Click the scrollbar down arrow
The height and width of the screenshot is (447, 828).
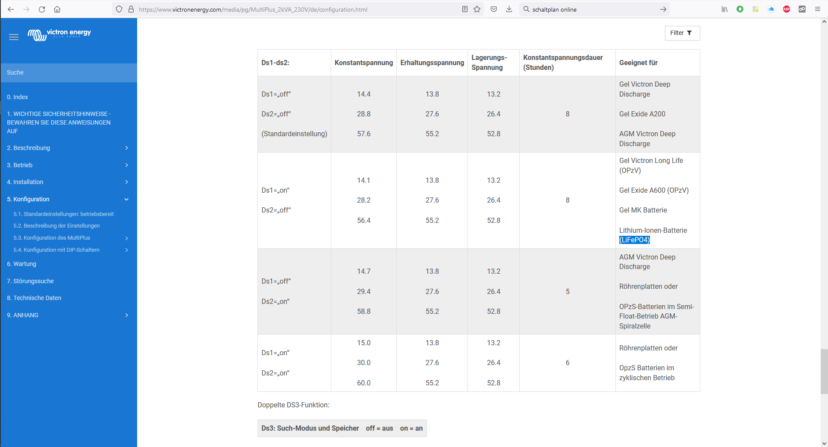pos(824,443)
